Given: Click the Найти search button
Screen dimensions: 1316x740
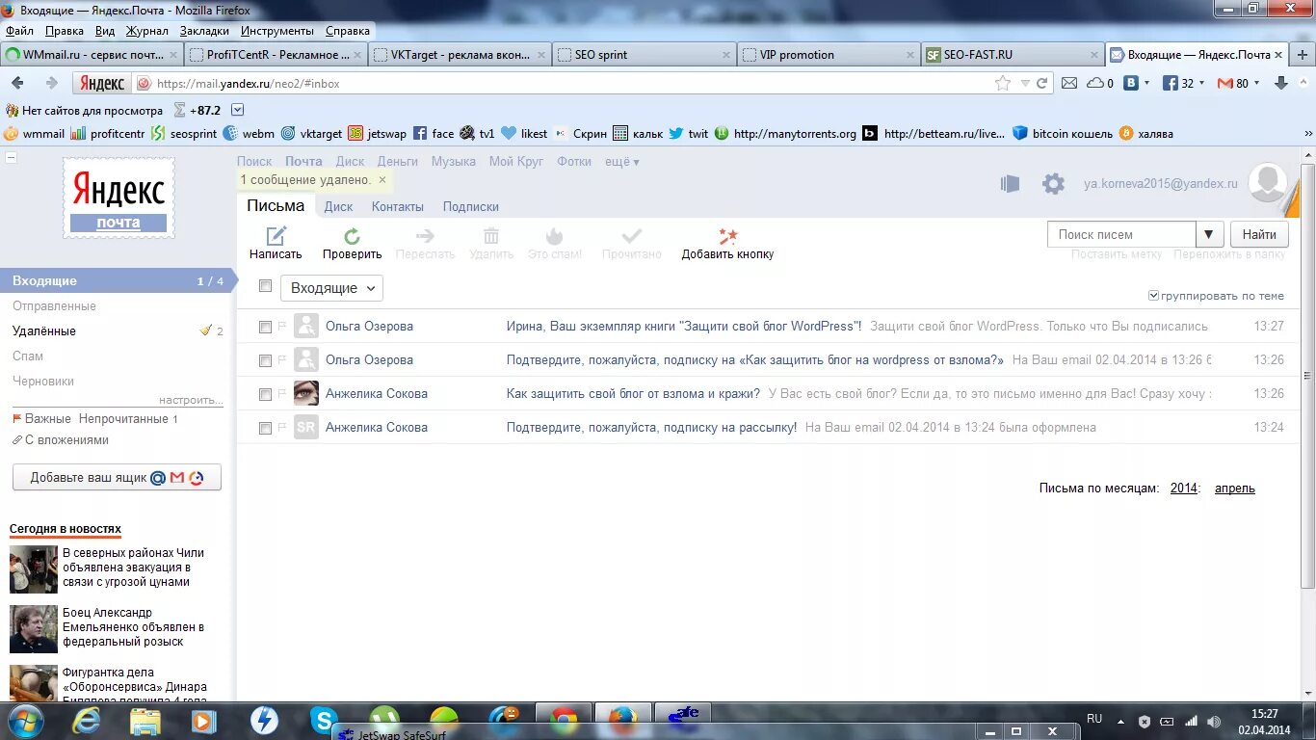Looking at the screenshot, I should [x=1259, y=234].
